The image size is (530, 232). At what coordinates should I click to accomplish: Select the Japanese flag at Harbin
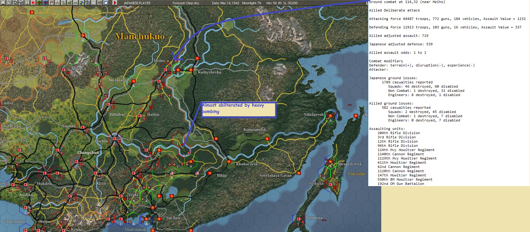click(x=115, y=139)
